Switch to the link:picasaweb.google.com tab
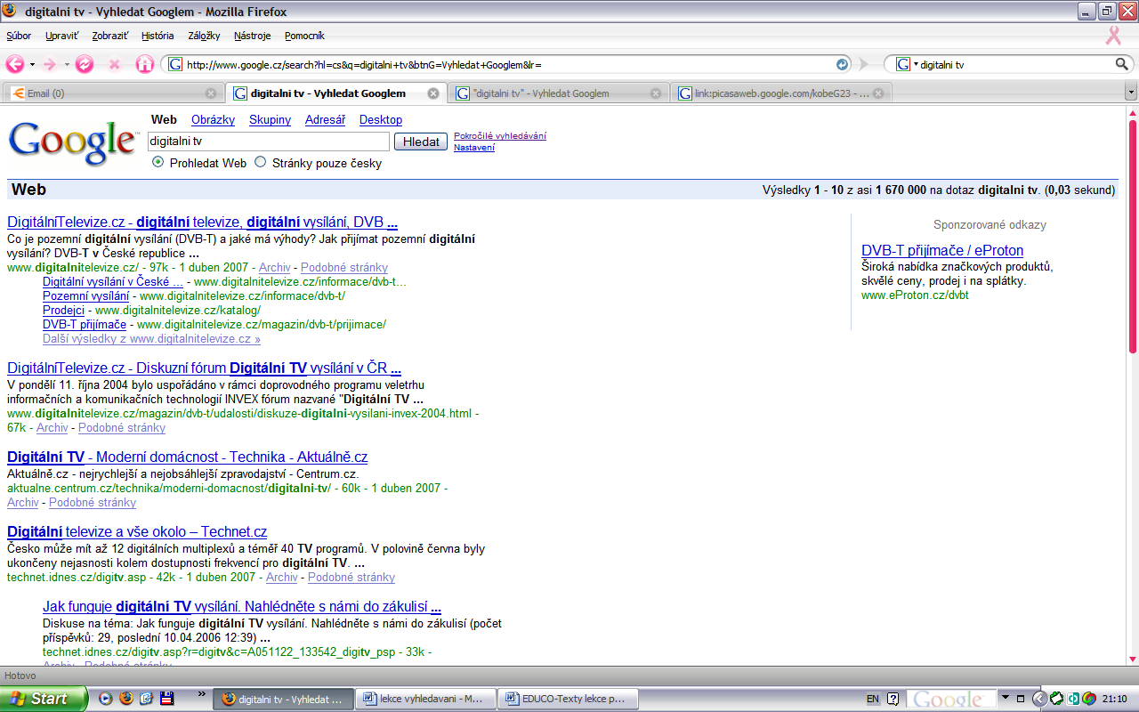Viewport: 1139px width, 712px height. pos(780,93)
